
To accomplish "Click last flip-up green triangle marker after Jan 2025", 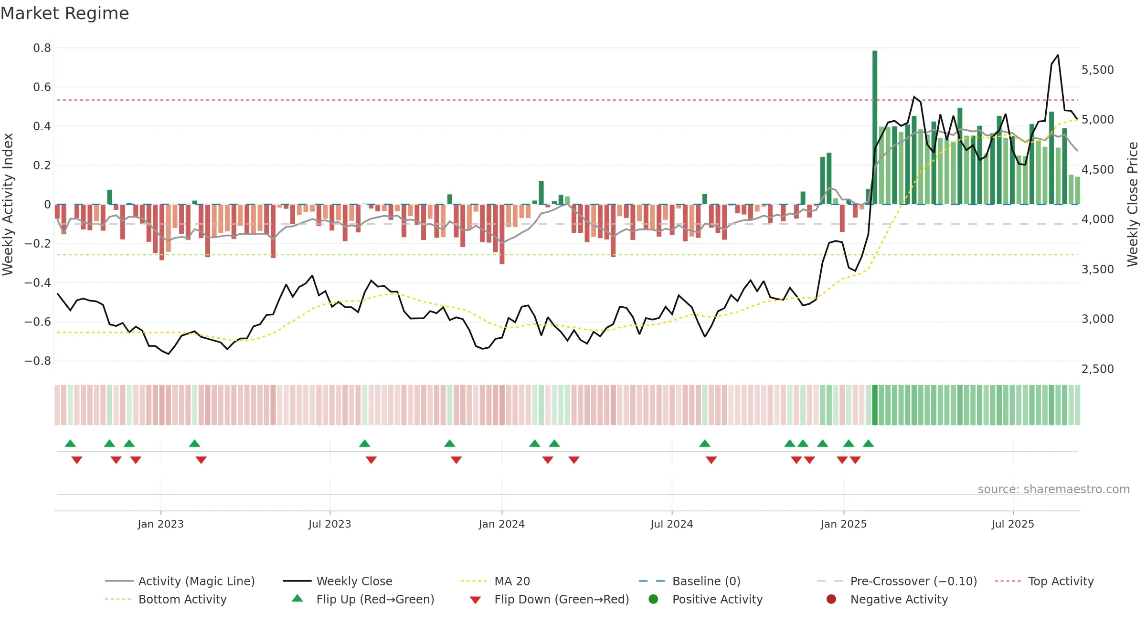I will click(x=869, y=443).
